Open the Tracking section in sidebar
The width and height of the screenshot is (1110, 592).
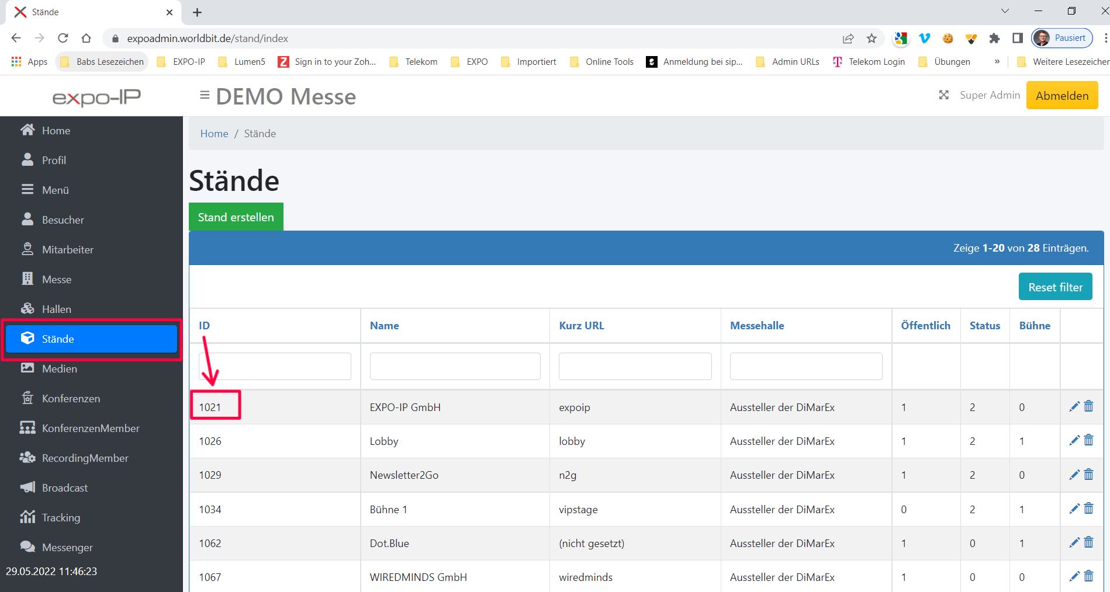click(61, 518)
